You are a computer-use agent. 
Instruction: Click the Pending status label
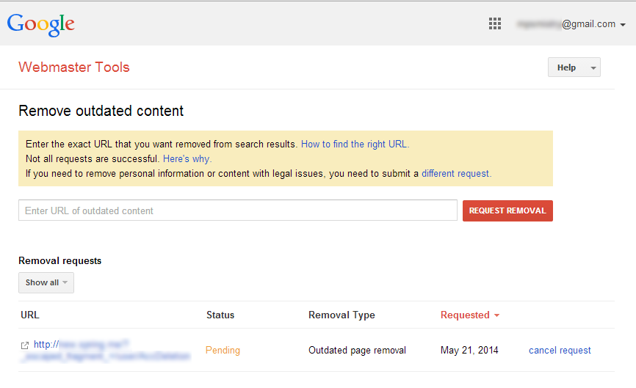point(223,351)
